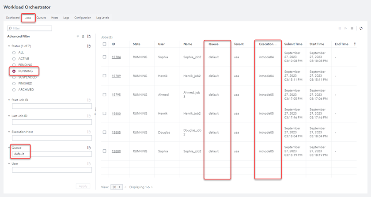371x197 pixels.
Task: Open job ID 15795 link
Action: (x=116, y=95)
